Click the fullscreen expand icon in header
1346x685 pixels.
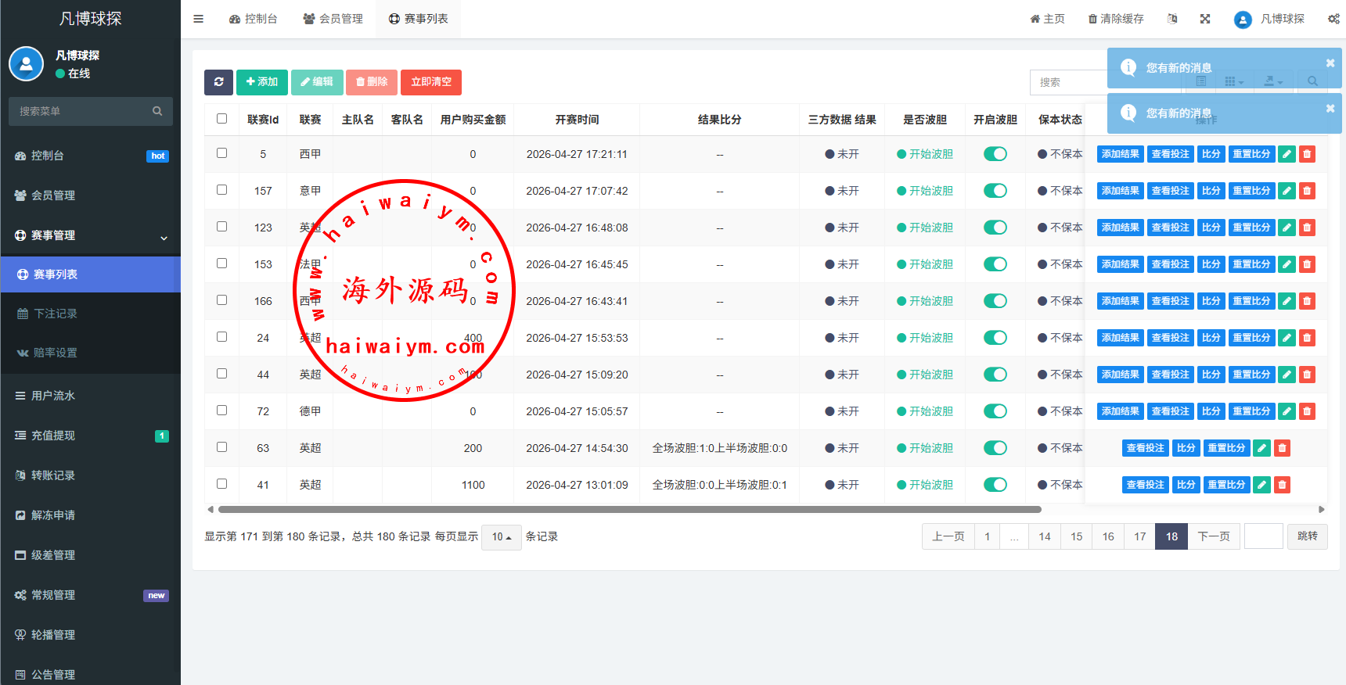(1205, 19)
